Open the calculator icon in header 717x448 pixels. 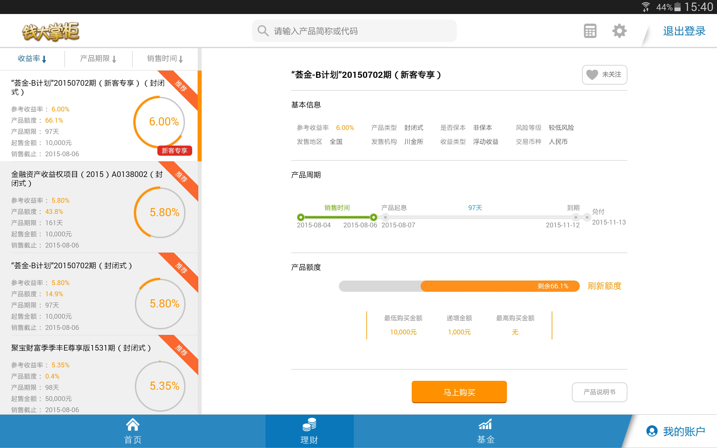pos(590,31)
